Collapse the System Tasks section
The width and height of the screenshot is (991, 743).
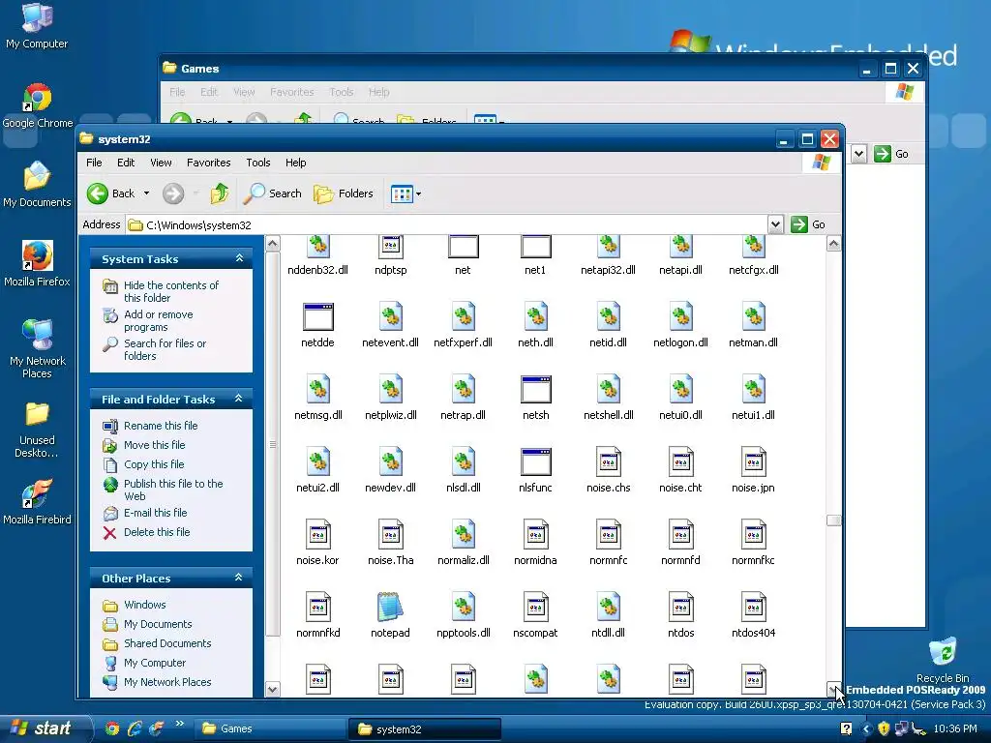click(239, 258)
